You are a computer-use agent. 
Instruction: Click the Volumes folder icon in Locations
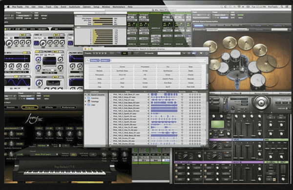tap(89, 98)
